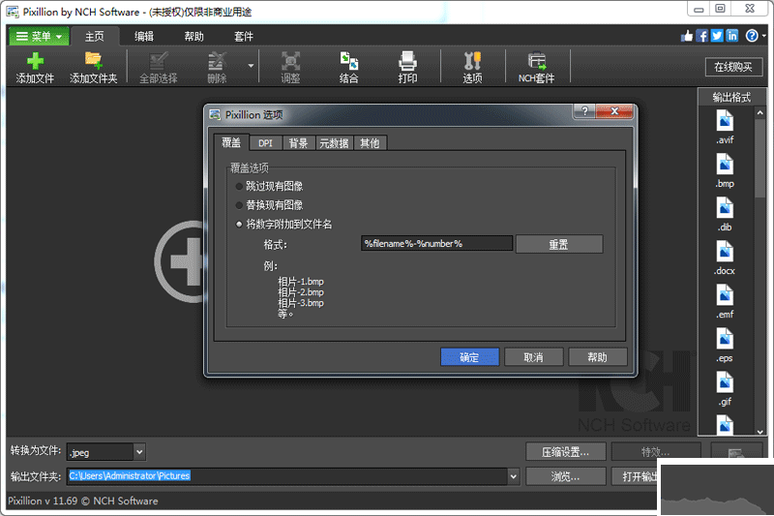
Task: Select the .bmp output format icon
Action: 725,165
